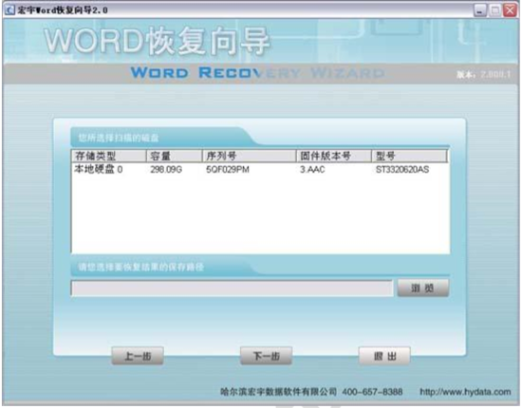Select the 本地硬盘 0 disk row
This screenshot has width=522, height=408.
[260, 170]
